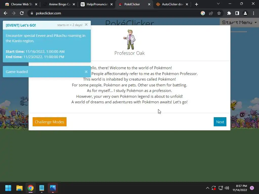259x194 pixels.
Task: Bookmark this page with the star icon
Action: point(219,13)
